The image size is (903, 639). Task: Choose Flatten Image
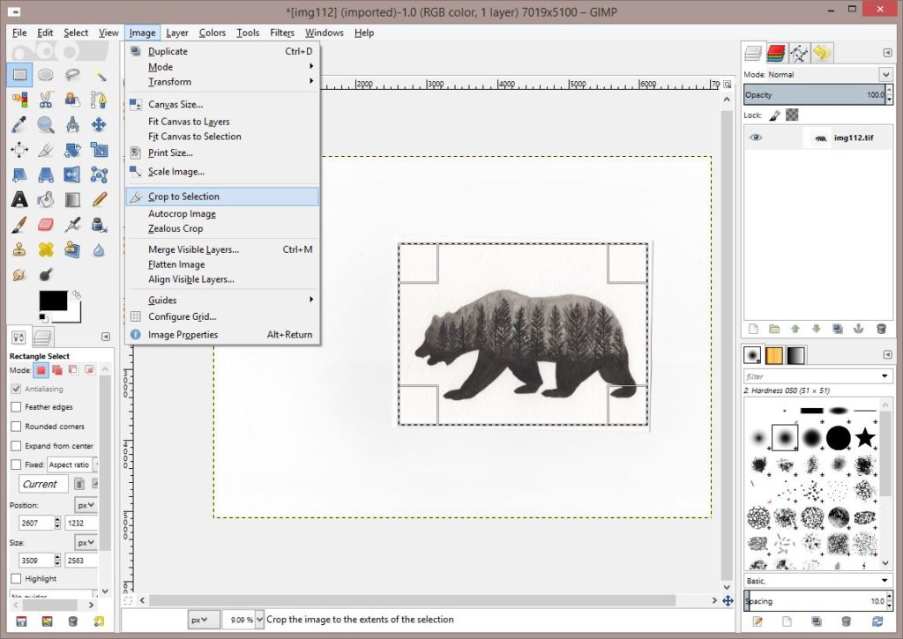tap(222, 264)
